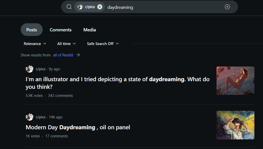Click into the daydreaming search field
The image size is (263, 149).
click(x=164, y=7)
